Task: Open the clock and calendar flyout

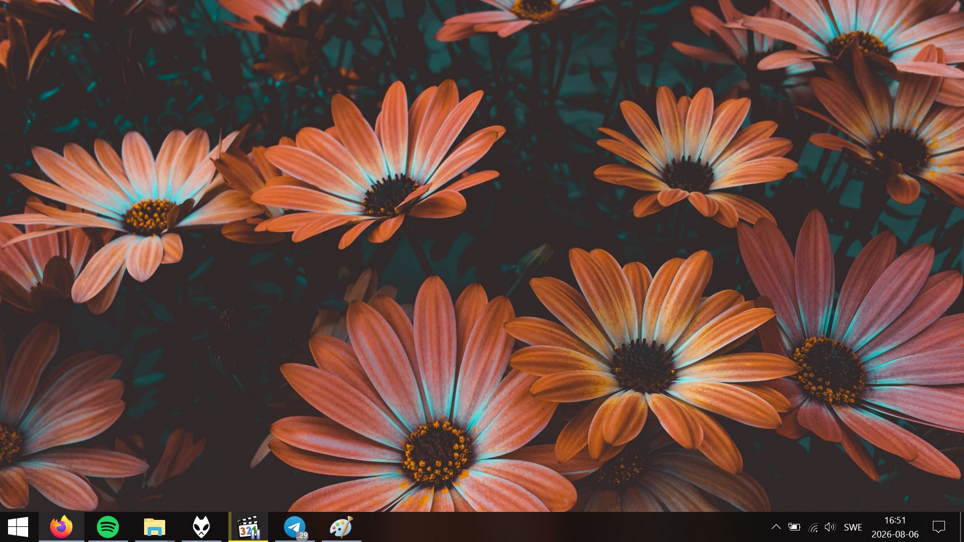Action: point(895,527)
